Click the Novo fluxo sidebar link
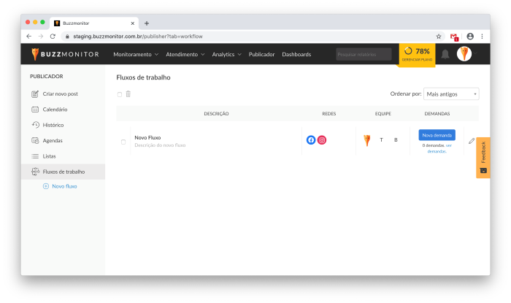Viewport: 511px width, 303px height. coord(64,186)
